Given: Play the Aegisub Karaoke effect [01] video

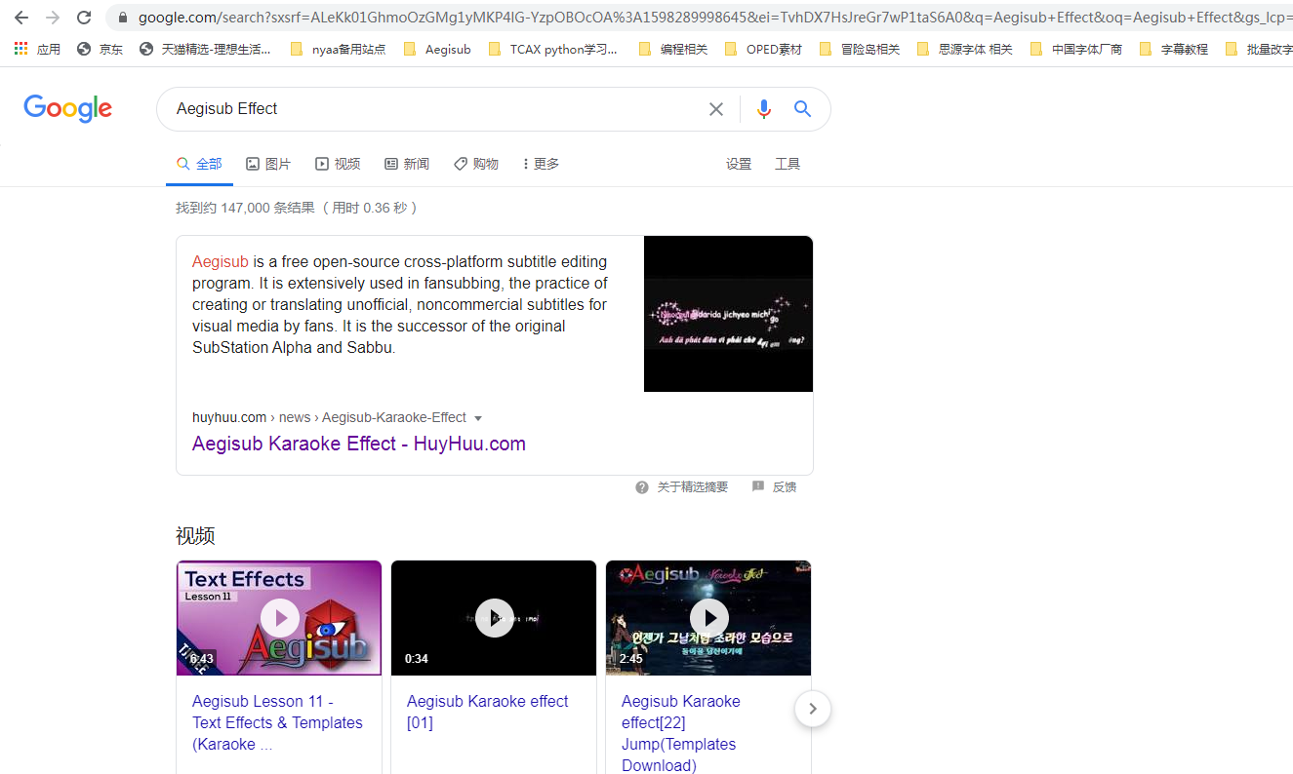Looking at the screenshot, I should click(494, 618).
